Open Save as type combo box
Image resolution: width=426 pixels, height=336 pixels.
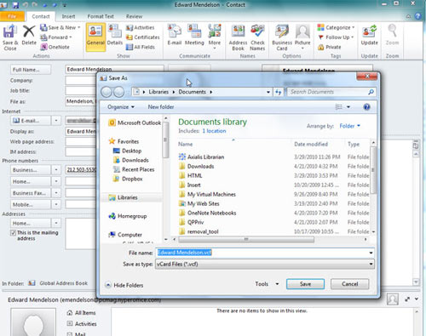265,264
